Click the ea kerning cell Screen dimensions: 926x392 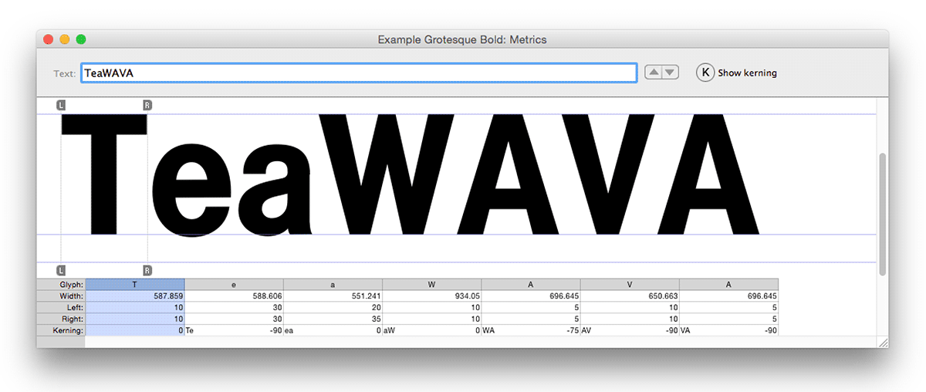333,330
